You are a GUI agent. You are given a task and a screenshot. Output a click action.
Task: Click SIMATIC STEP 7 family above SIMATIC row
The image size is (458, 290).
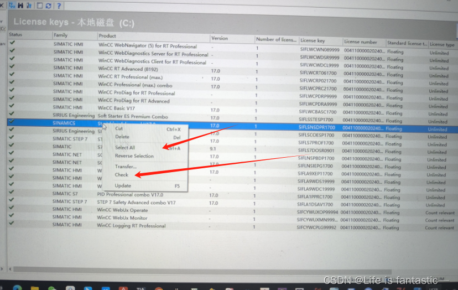click(x=70, y=139)
